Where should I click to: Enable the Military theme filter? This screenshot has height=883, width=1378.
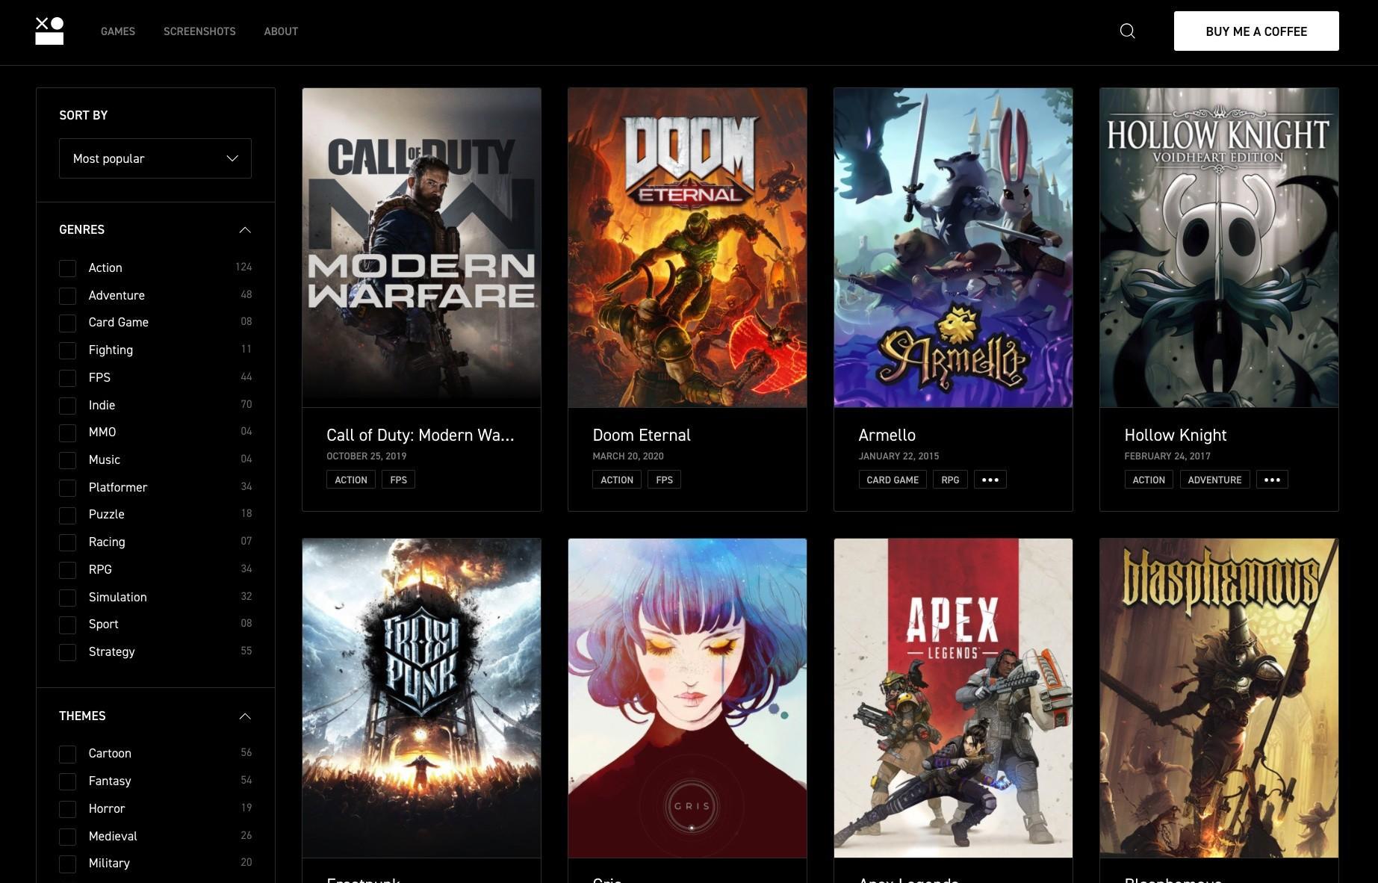click(x=68, y=864)
